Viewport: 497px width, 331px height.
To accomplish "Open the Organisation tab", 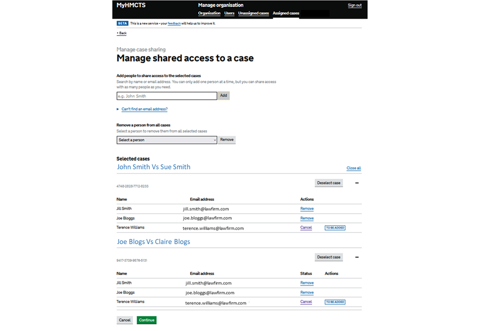I will coord(209,13).
